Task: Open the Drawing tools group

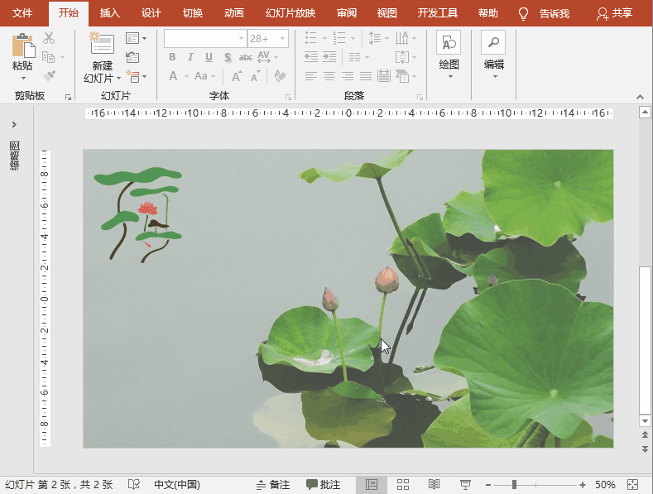Action: click(x=449, y=54)
